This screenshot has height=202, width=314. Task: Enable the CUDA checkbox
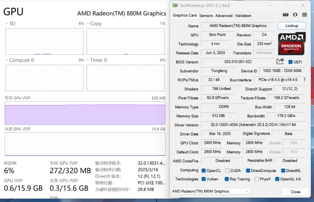pos(227,171)
